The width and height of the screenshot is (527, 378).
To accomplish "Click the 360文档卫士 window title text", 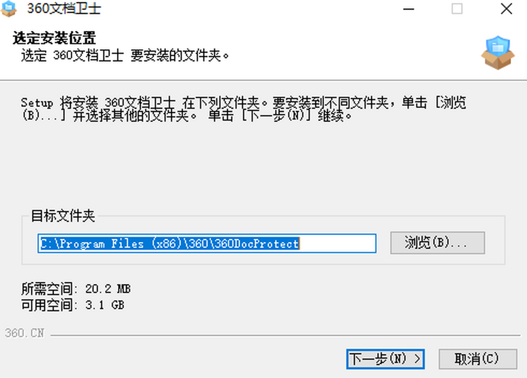I will 64,9.
